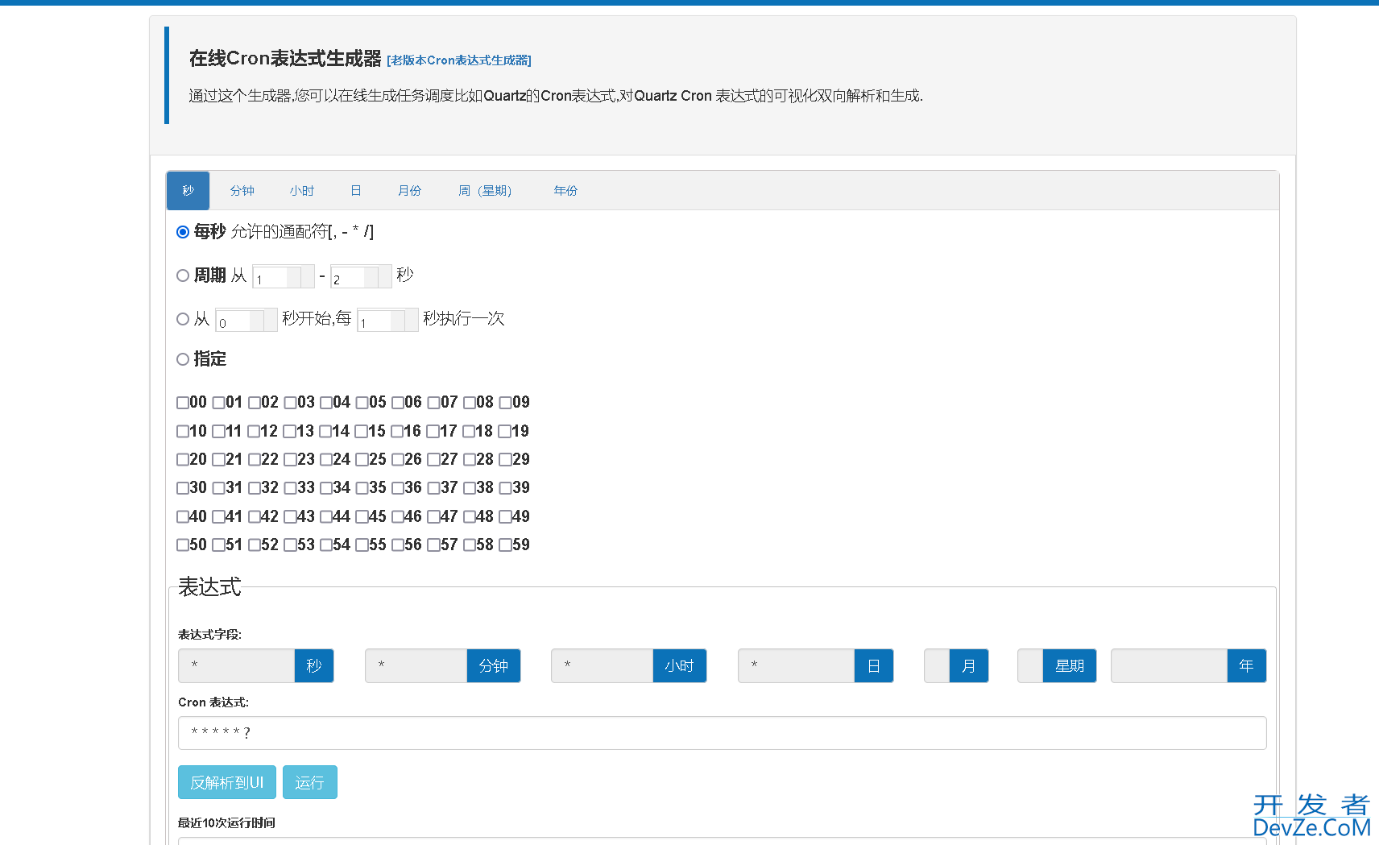Open the 年份 tab

click(x=565, y=191)
